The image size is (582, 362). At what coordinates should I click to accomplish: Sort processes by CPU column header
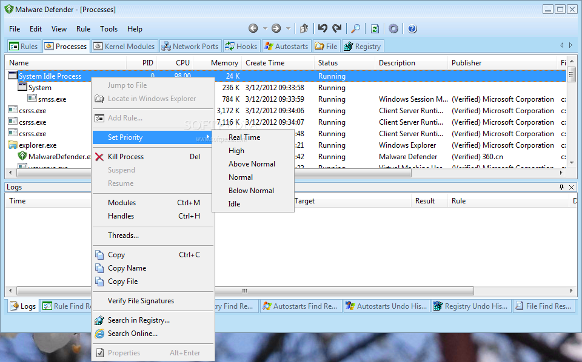(175, 62)
